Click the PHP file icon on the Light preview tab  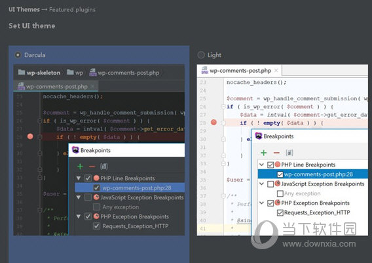[204, 70]
